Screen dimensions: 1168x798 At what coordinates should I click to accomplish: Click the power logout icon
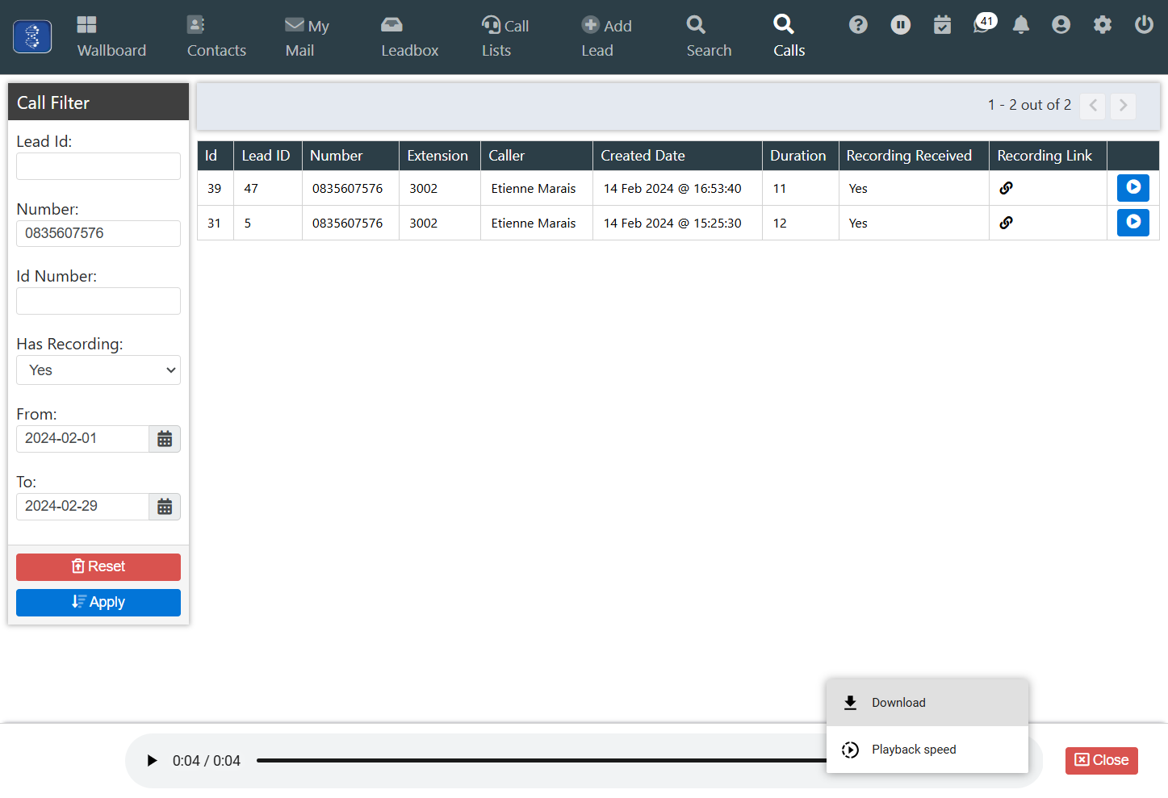[1144, 25]
